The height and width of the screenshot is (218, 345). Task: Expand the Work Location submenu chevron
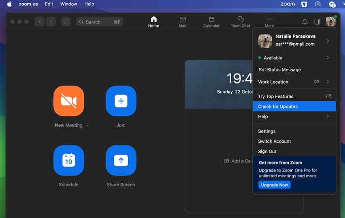click(x=328, y=82)
